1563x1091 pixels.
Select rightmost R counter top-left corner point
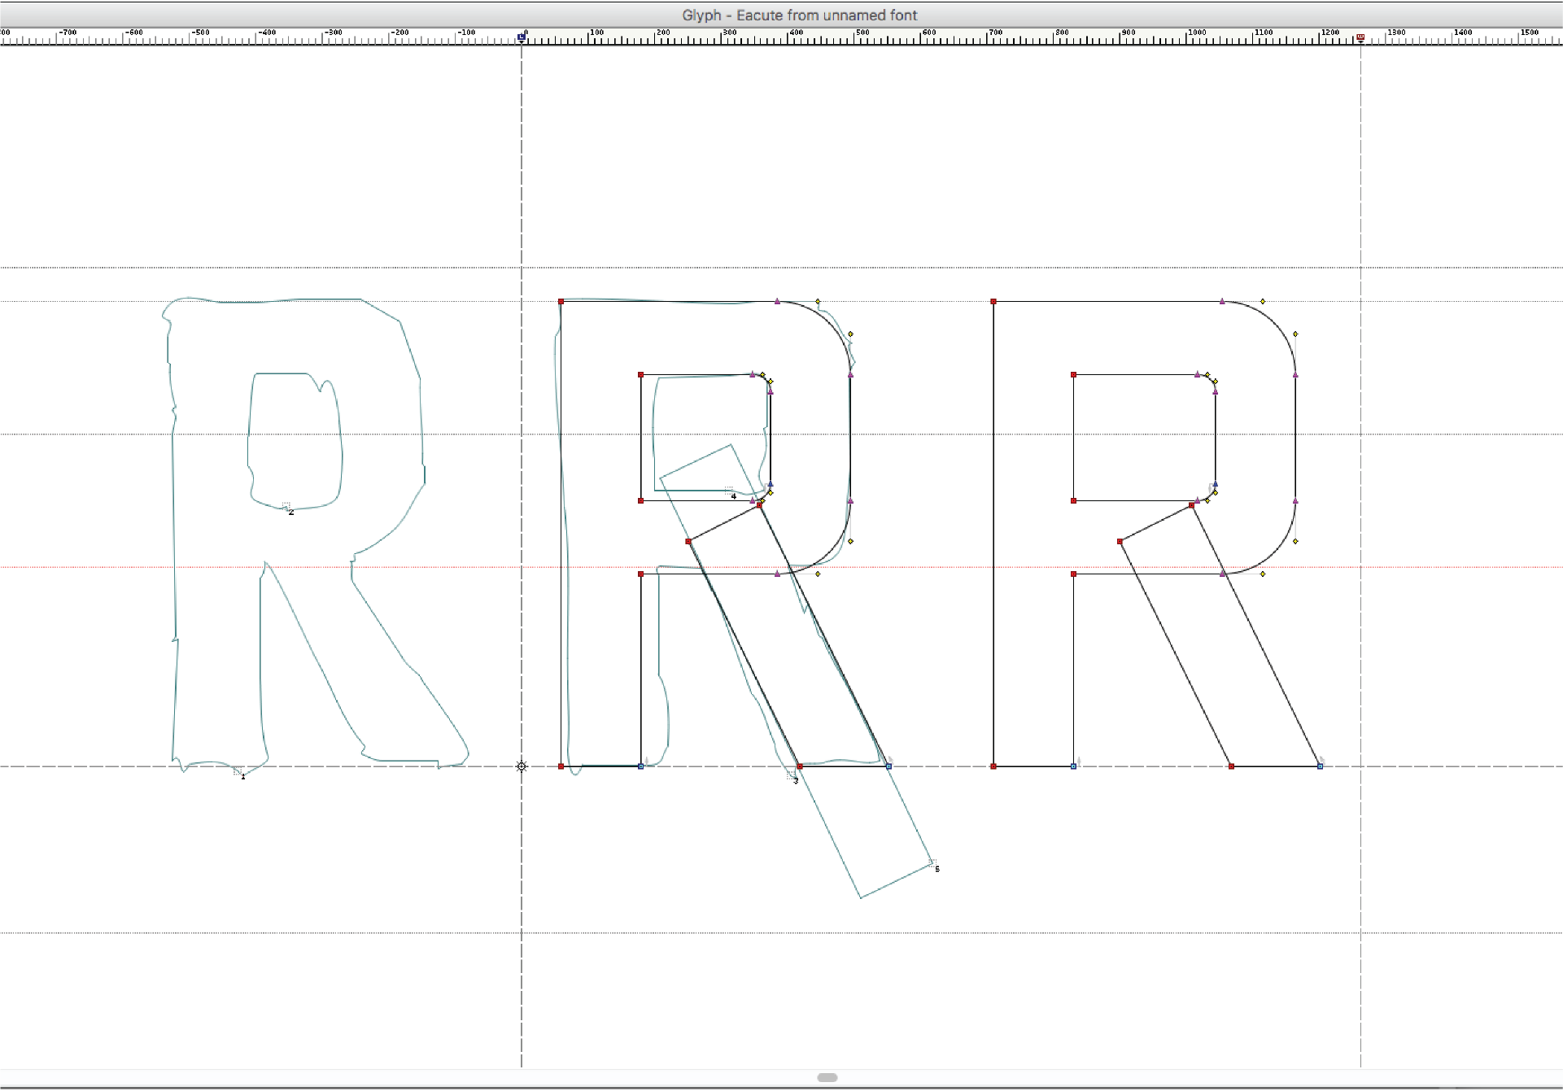point(1074,375)
